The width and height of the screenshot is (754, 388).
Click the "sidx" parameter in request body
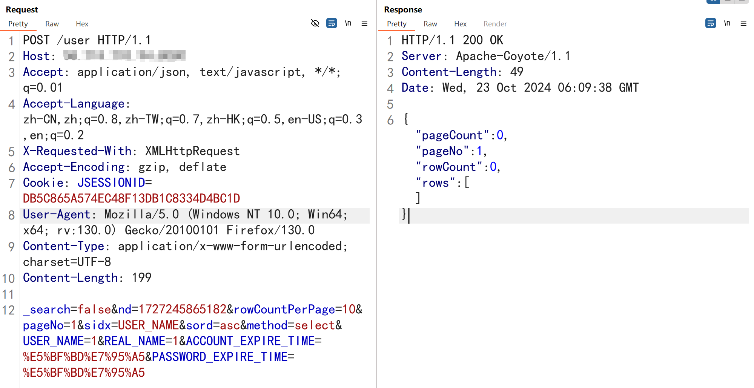click(x=98, y=325)
